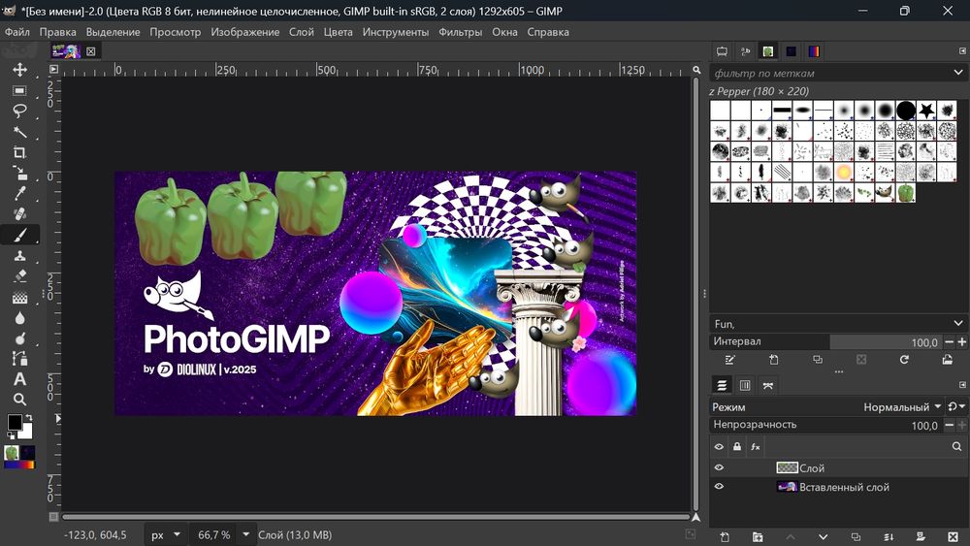Select the Unified Transform tool

pyautogui.click(x=19, y=173)
